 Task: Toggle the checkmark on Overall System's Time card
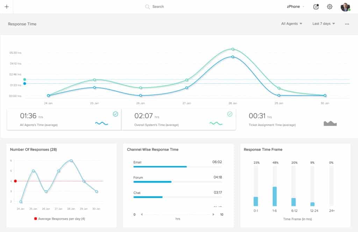click(230, 114)
